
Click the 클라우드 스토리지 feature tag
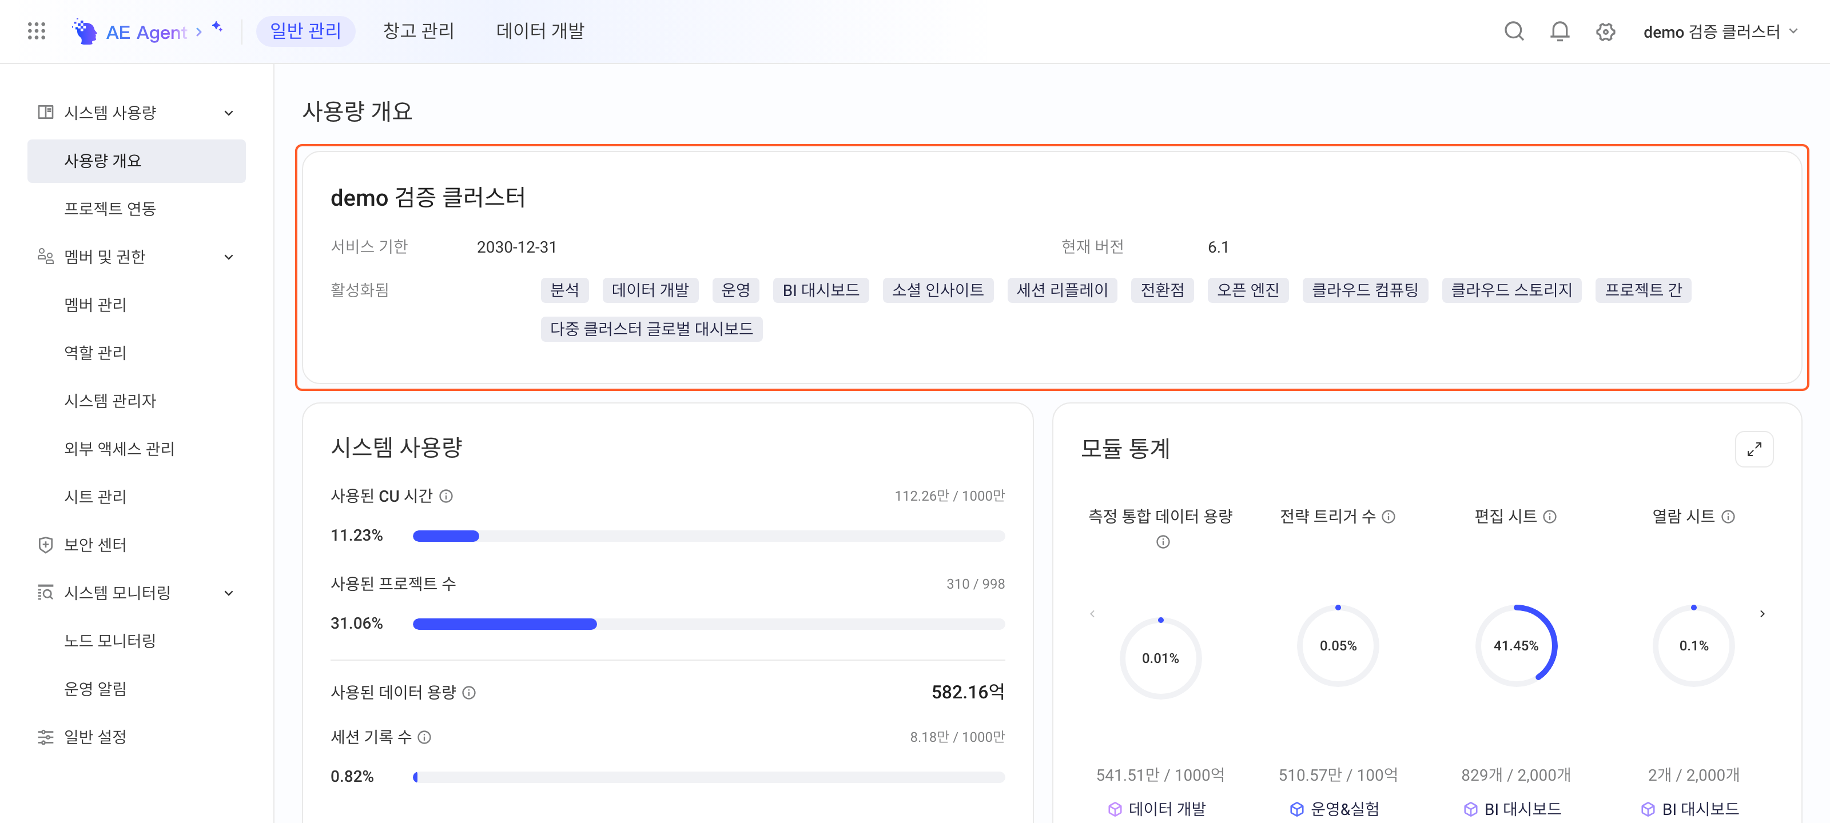[1511, 290]
